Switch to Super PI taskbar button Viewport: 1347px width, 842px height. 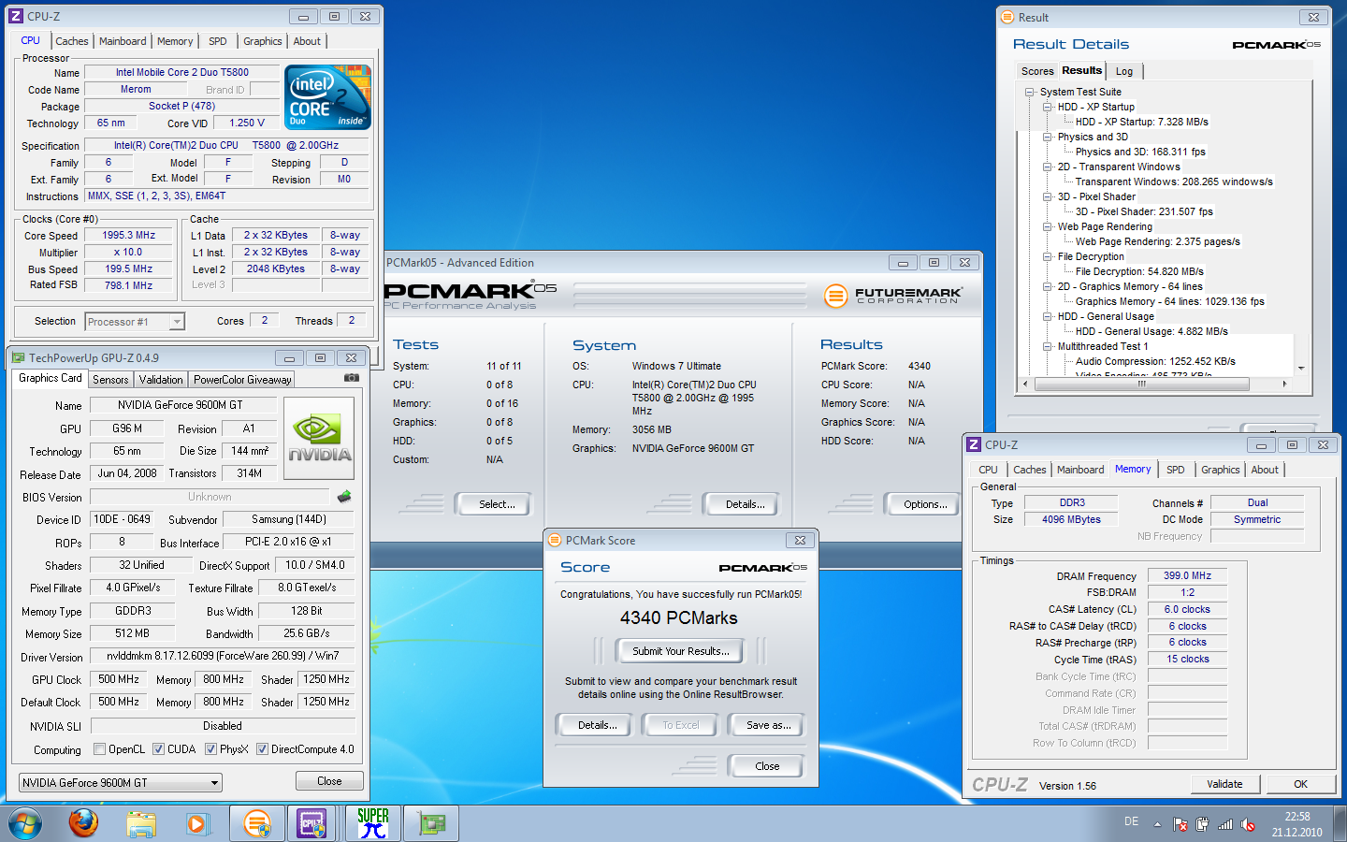coord(373,823)
